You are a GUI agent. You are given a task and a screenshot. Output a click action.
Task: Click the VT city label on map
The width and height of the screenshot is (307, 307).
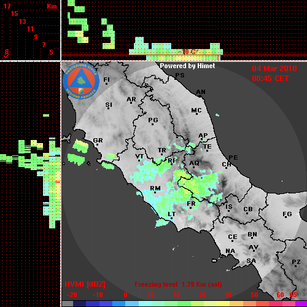click(139, 157)
